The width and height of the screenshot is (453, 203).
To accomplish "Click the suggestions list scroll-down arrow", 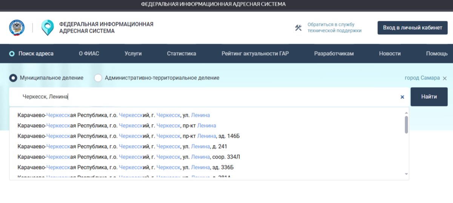I will (x=406, y=174).
